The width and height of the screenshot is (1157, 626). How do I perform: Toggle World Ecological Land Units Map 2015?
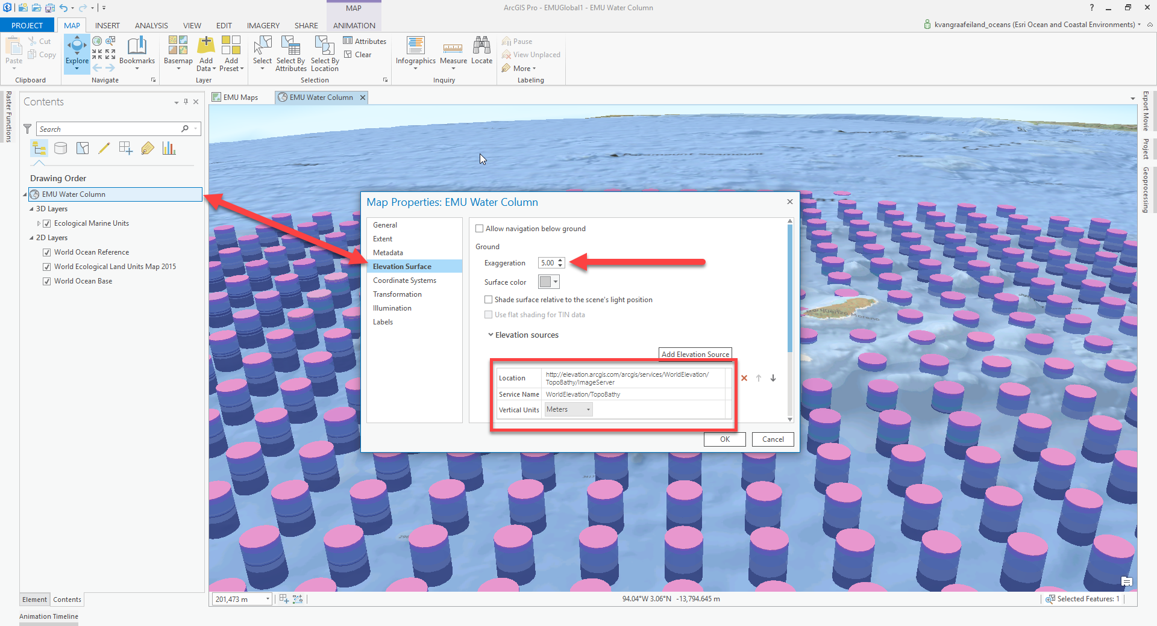point(46,267)
